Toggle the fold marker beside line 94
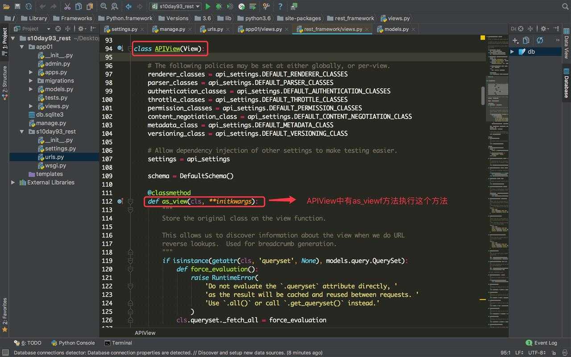The height and width of the screenshot is (357, 571). click(x=130, y=49)
